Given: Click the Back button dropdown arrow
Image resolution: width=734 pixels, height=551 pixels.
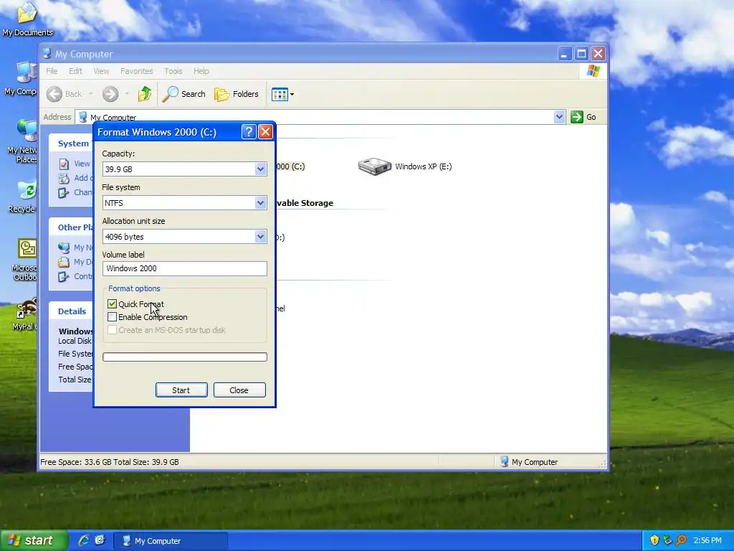Looking at the screenshot, I should (91, 94).
